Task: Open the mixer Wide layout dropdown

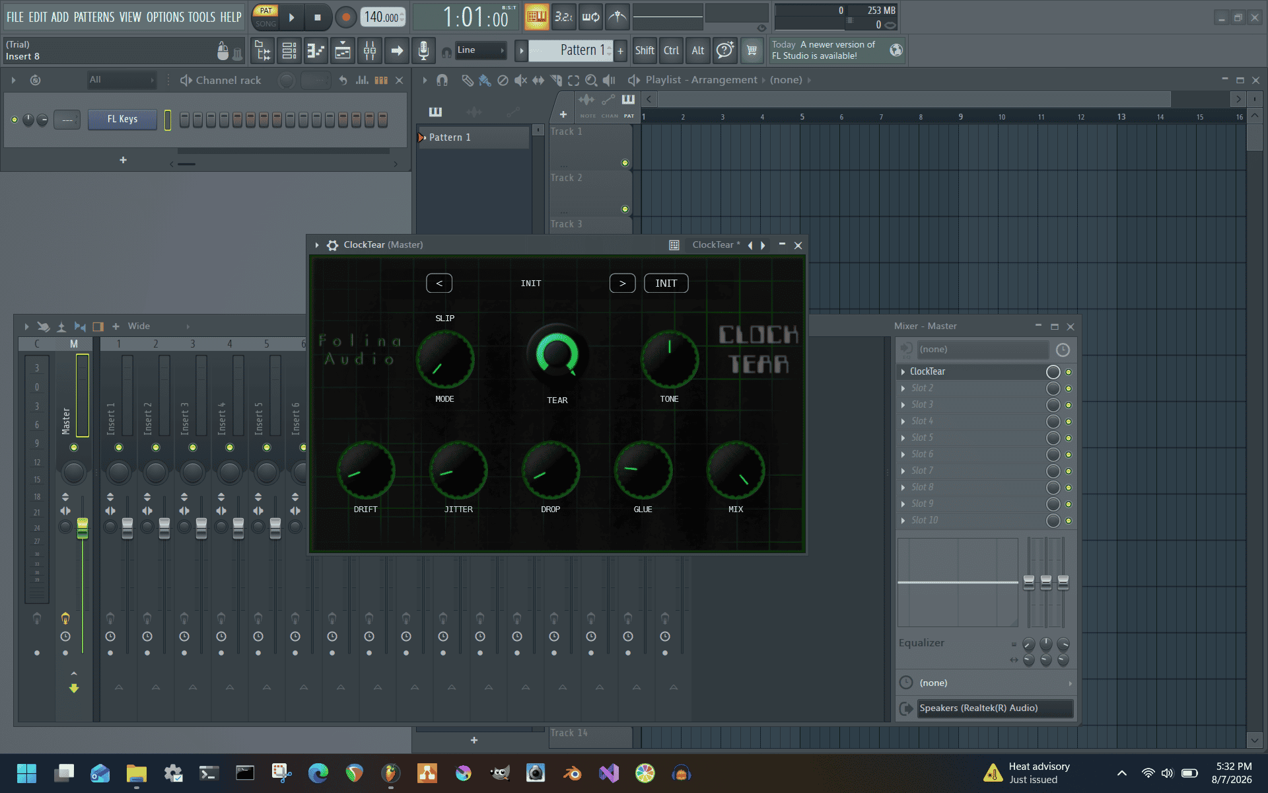Action: tap(158, 326)
